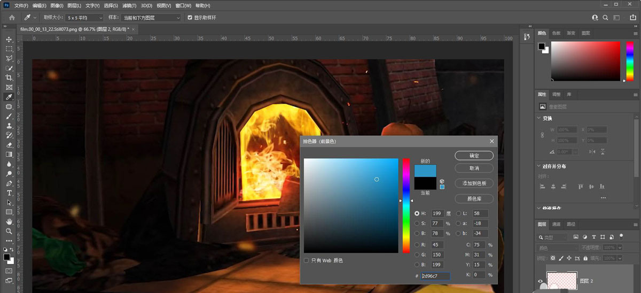Select the Crop tool

tap(9, 78)
